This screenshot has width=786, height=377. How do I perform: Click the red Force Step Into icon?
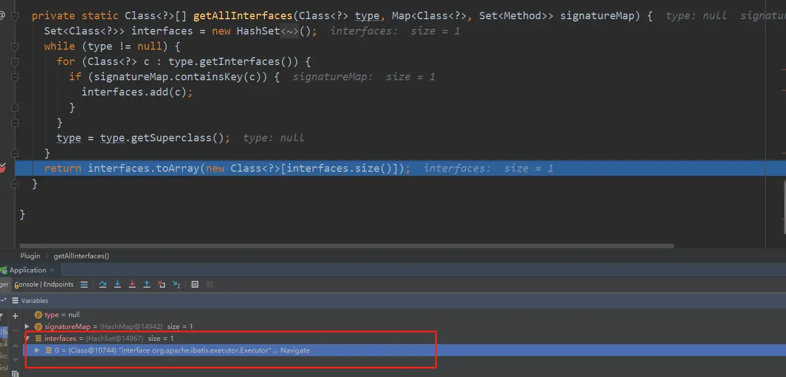(132, 284)
